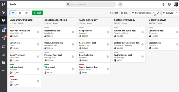Click arrow on McDonald deal card
179x92 pixels.
pos(38,69)
